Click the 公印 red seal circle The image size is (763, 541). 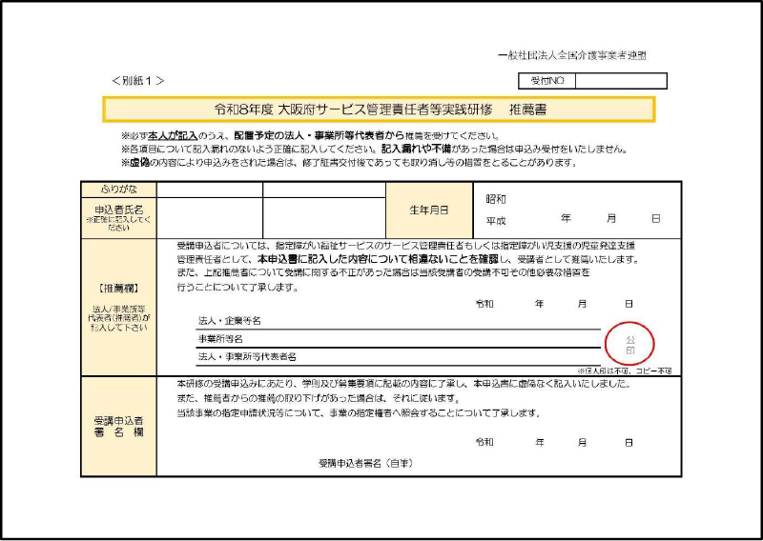click(629, 344)
